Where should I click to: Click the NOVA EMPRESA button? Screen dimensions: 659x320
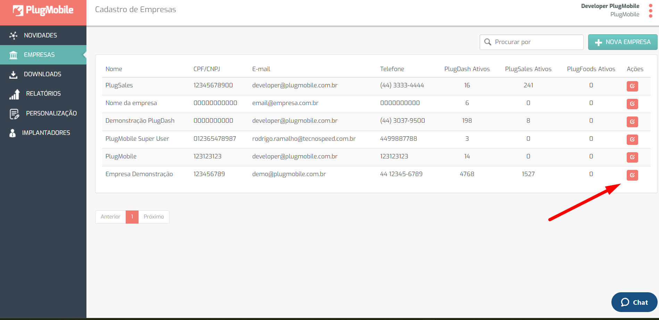[x=623, y=42]
